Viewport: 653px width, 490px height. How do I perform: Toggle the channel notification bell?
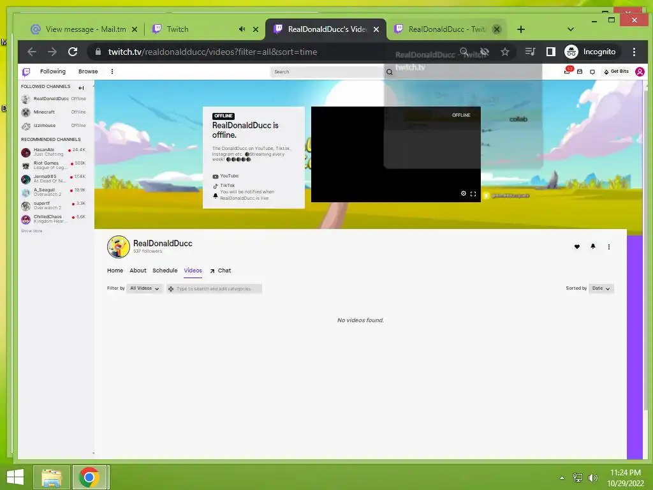593,247
